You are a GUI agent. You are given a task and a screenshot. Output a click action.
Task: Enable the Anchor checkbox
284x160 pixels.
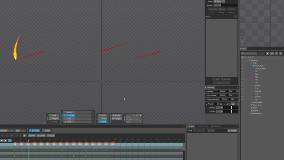(207, 104)
